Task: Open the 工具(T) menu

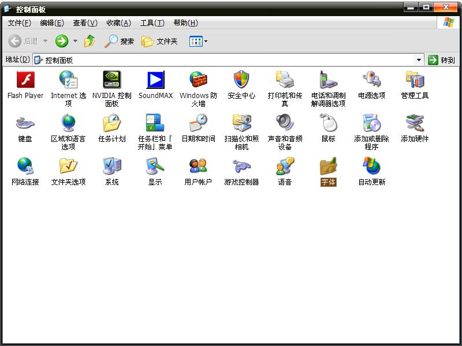Action: pos(152,23)
